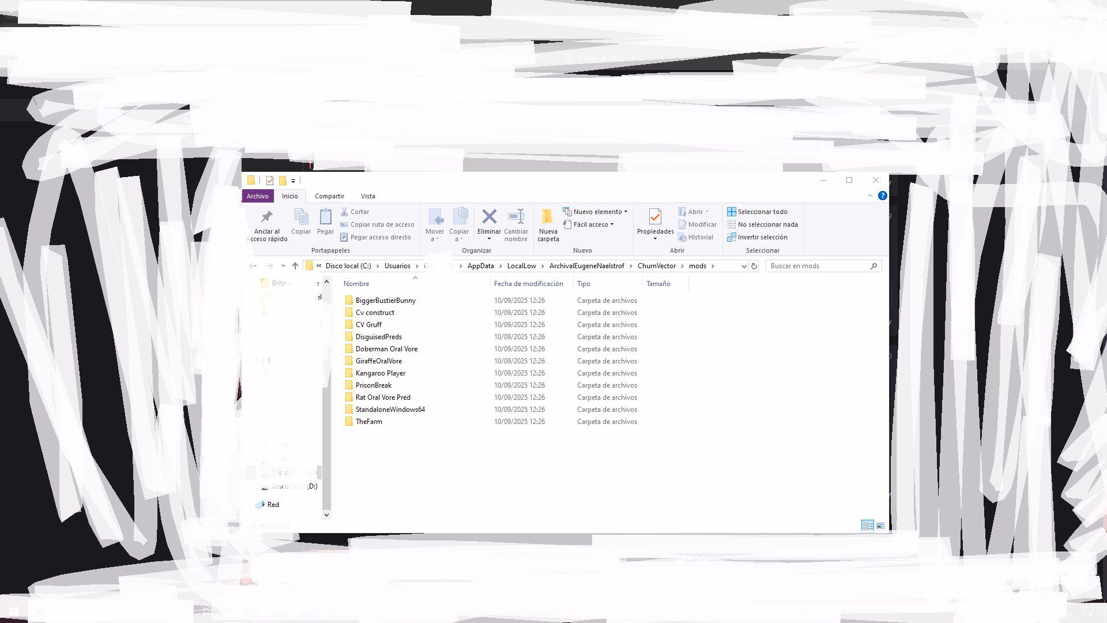Click the LocalLow breadcrumb in path
This screenshot has height=623, width=1107.
pyautogui.click(x=521, y=266)
